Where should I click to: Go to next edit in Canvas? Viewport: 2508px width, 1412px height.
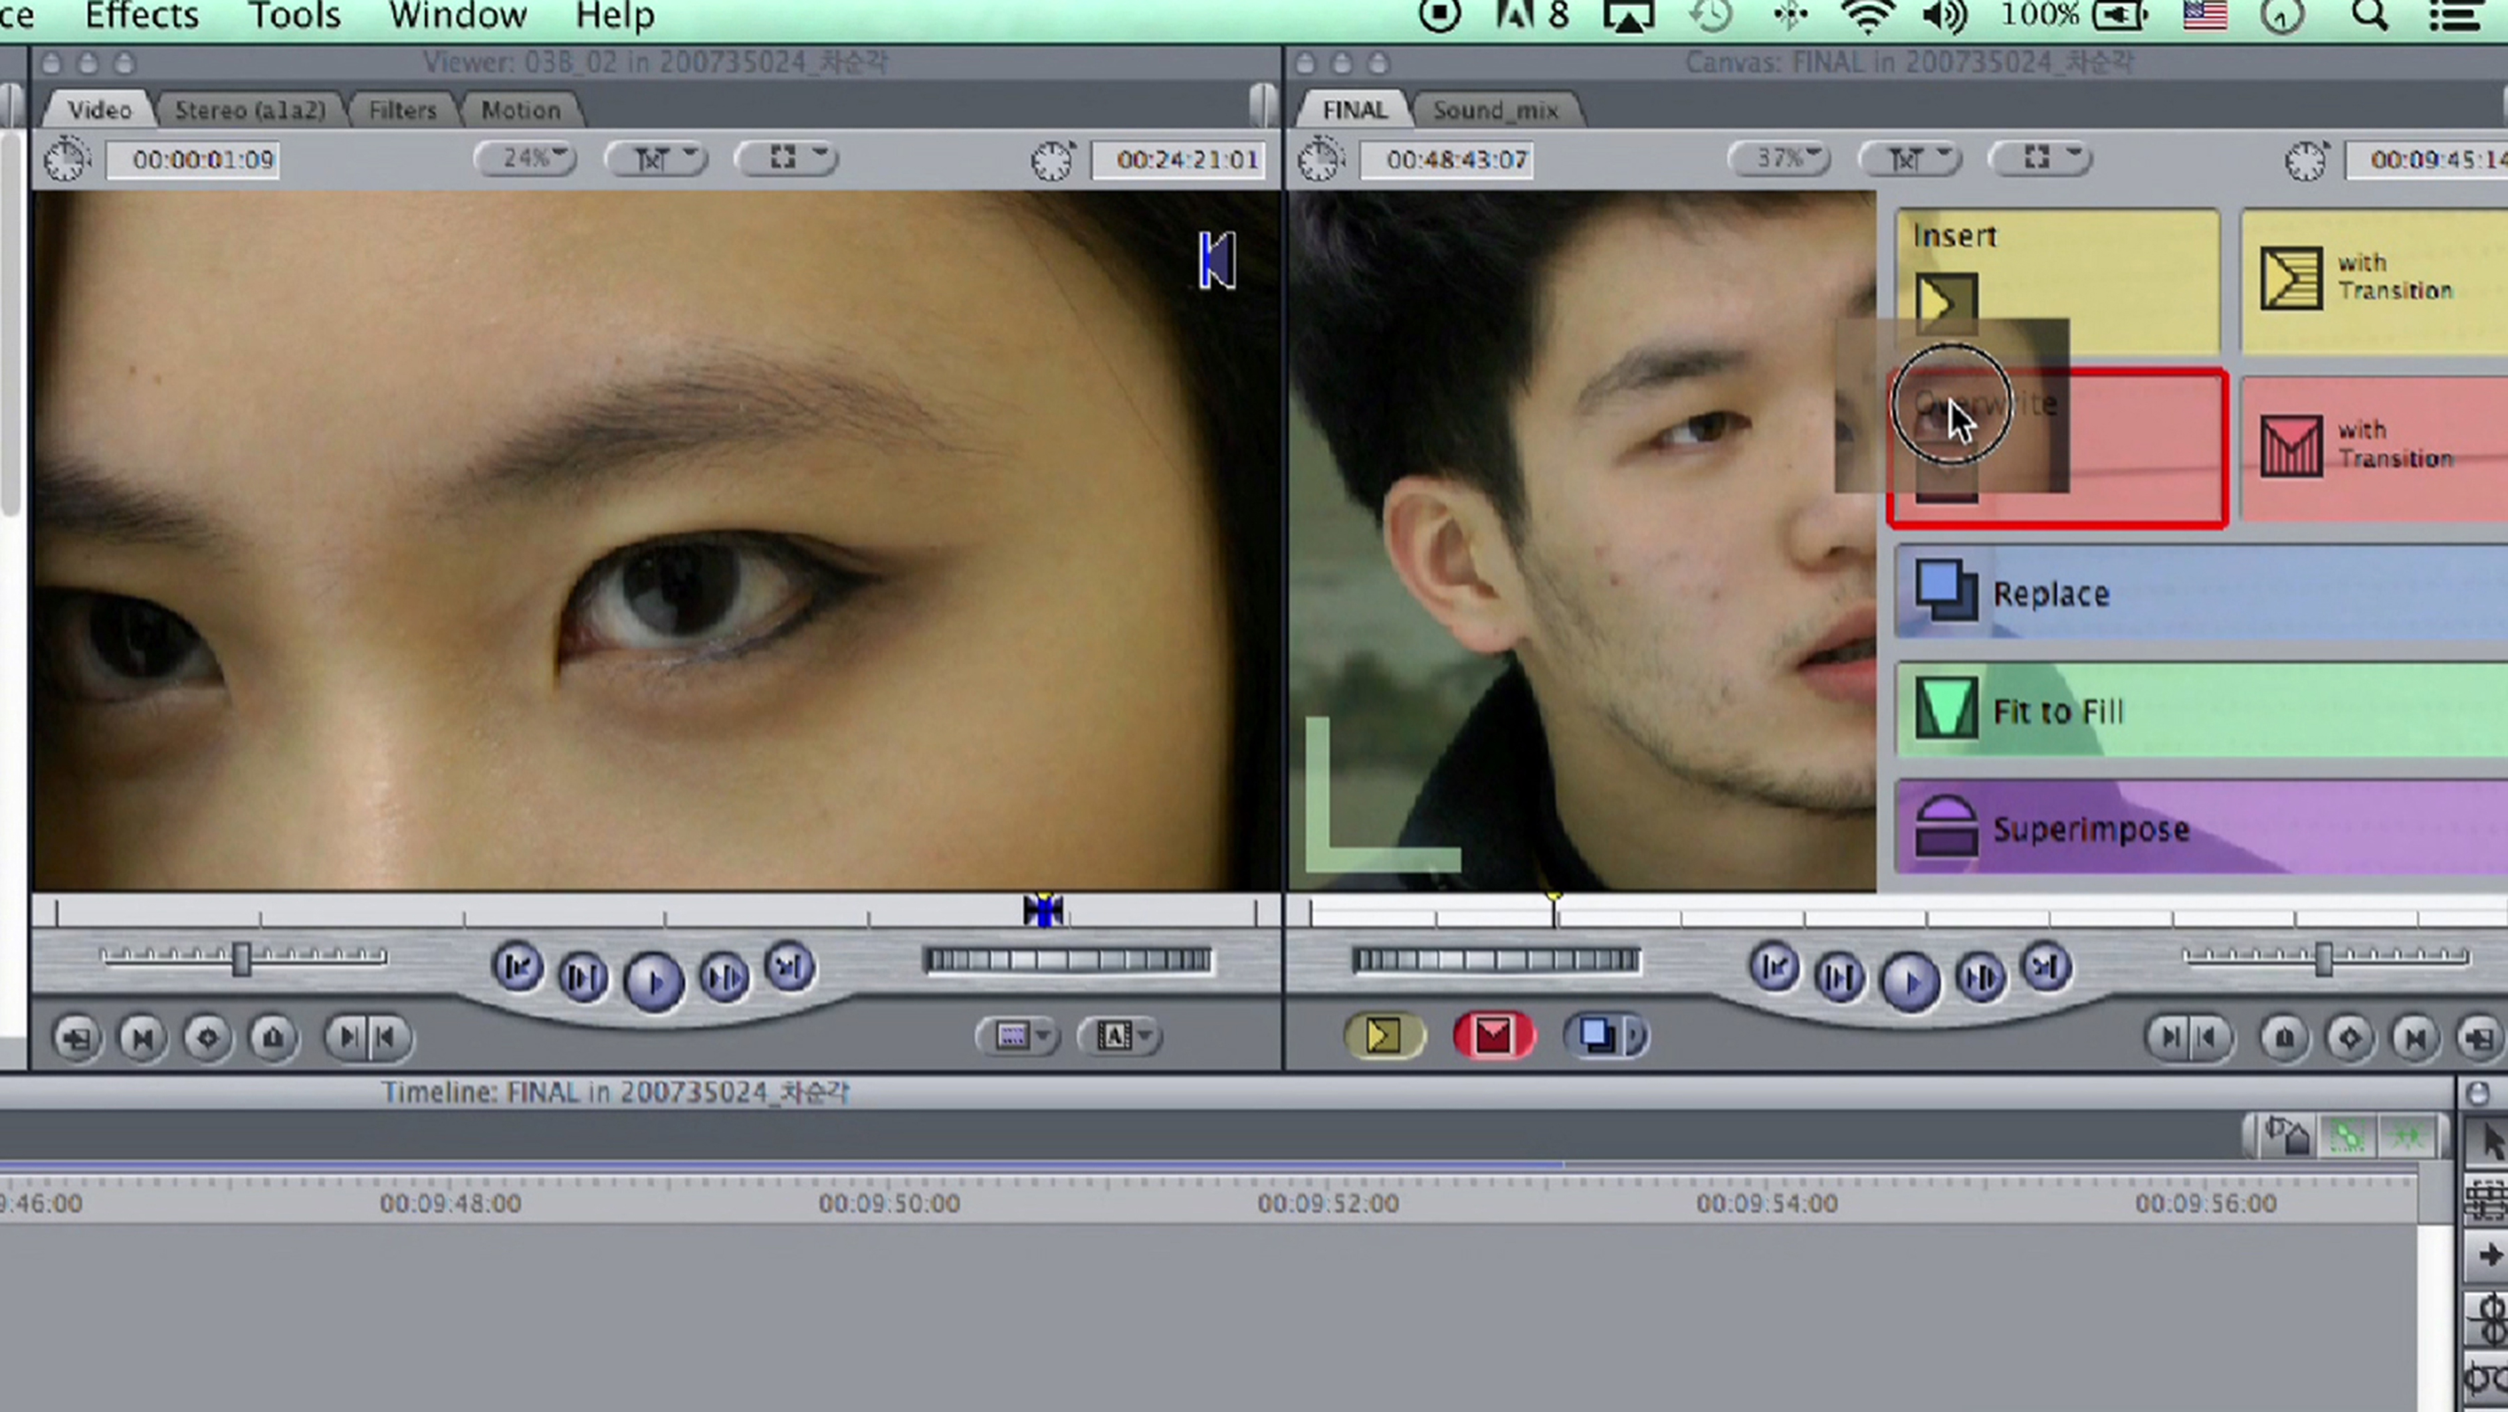click(x=2047, y=968)
